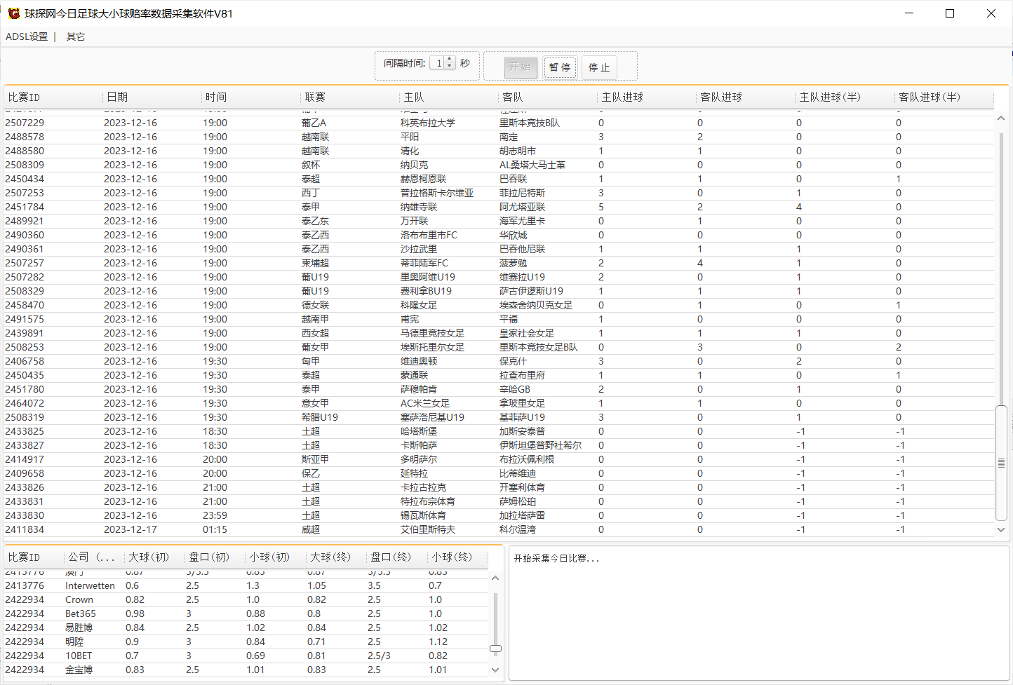Select the Interwetten odds row
The width and height of the screenshot is (1013, 685).
pyautogui.click(x=246, y=585)
